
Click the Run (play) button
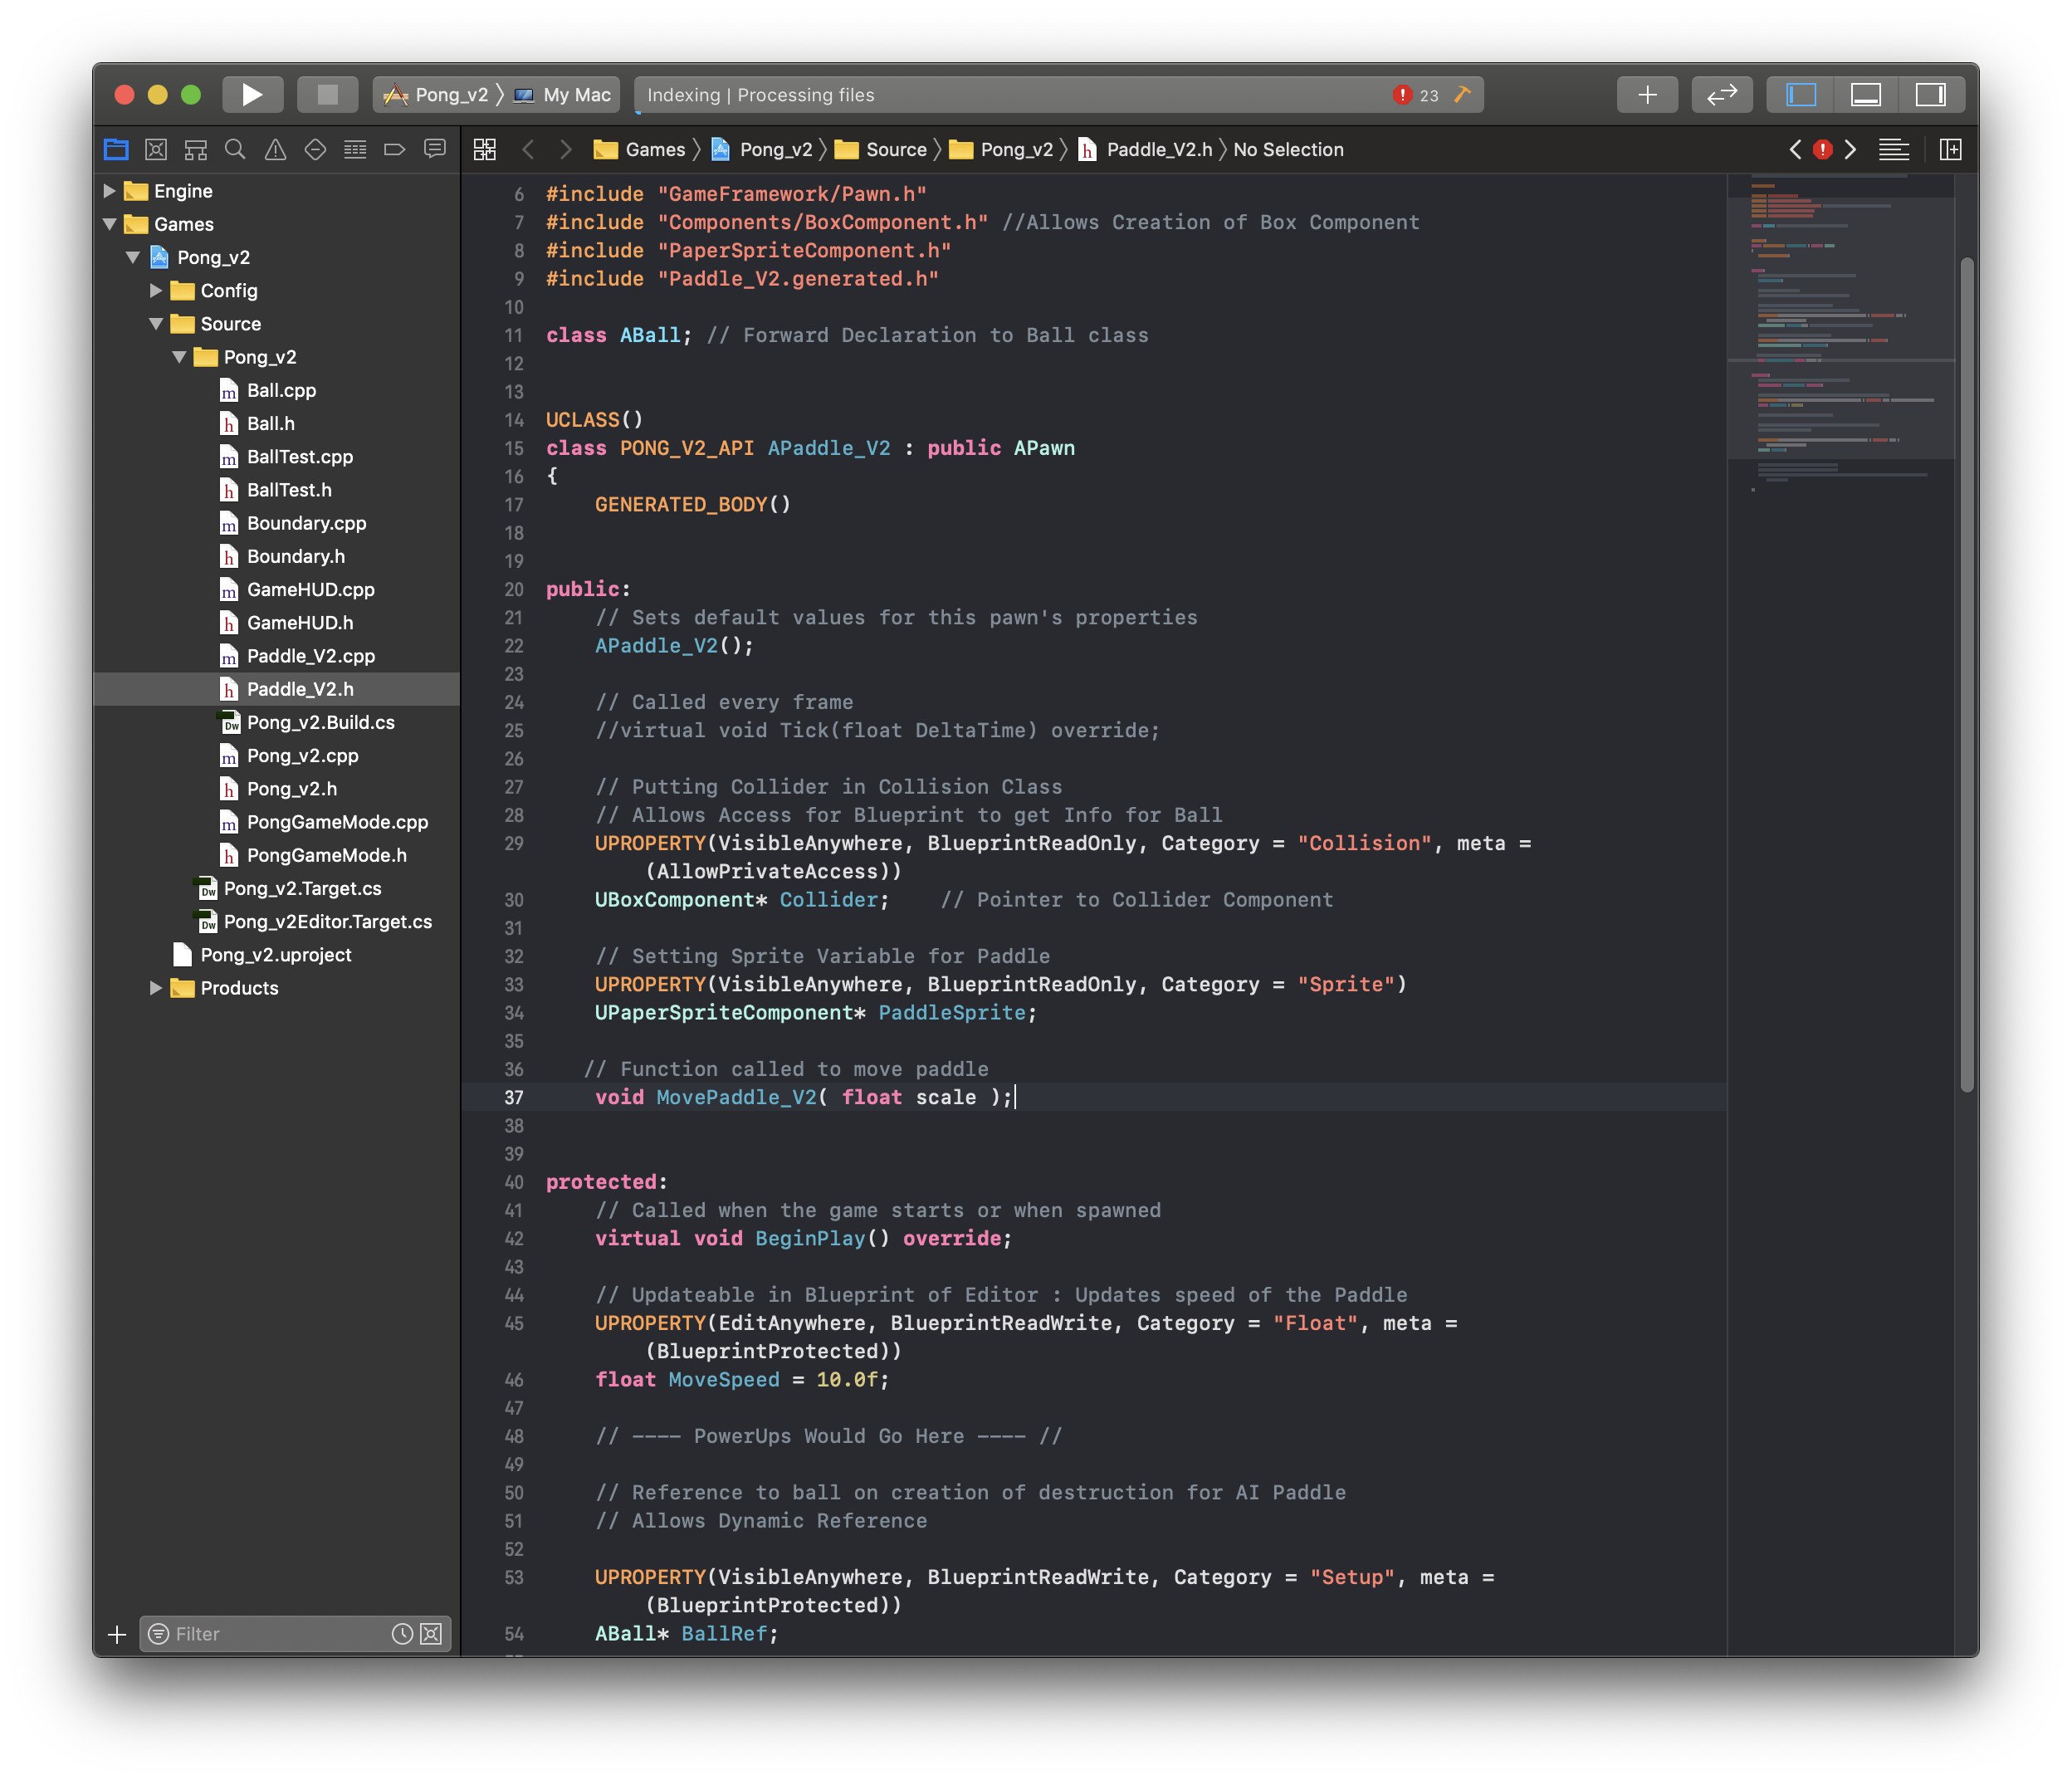click(252, 95)
